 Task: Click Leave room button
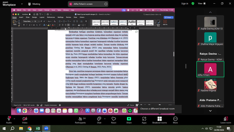click(x=226, y=120)
